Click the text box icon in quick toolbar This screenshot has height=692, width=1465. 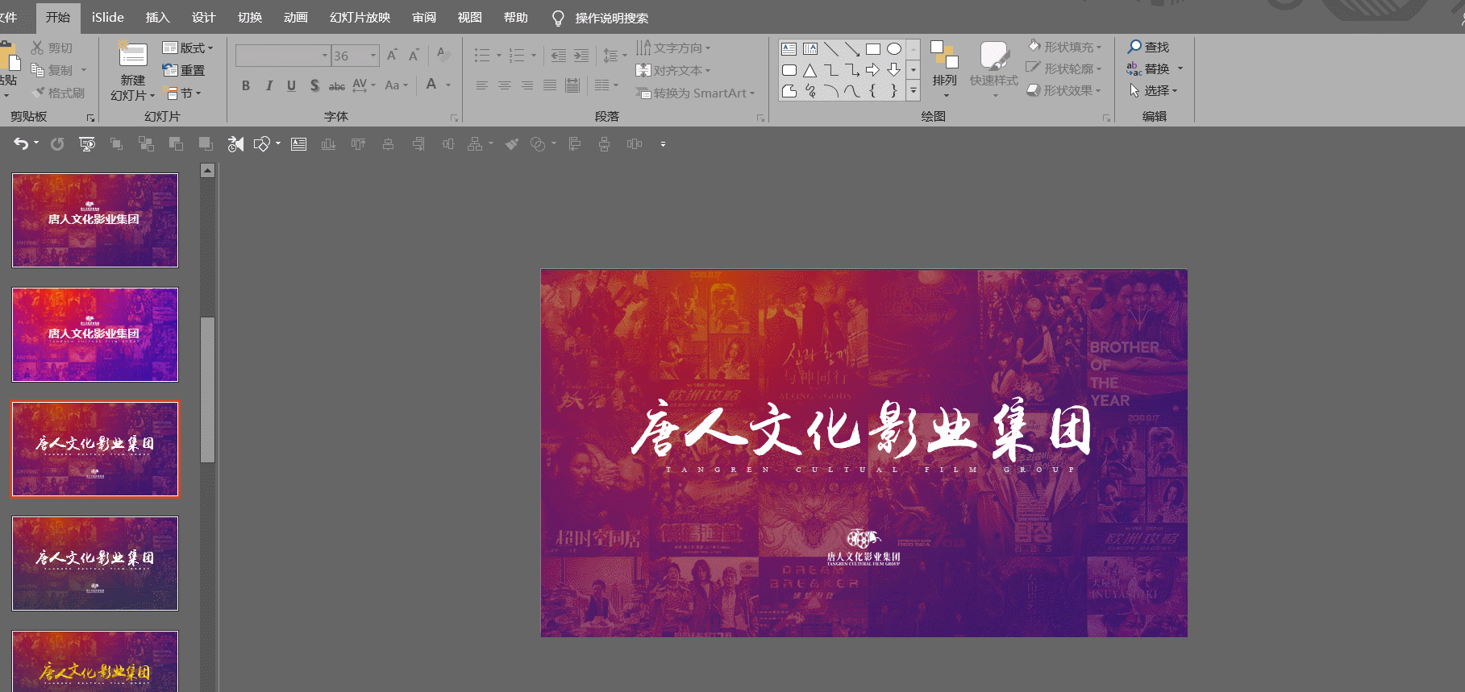[299, 144]
